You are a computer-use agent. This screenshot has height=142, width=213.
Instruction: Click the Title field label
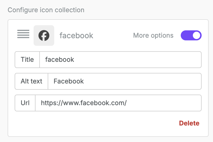(x=27, y=60)
